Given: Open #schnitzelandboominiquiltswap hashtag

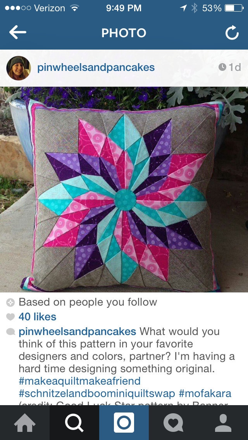Looking at the screenshot, I should pos(97,394).
